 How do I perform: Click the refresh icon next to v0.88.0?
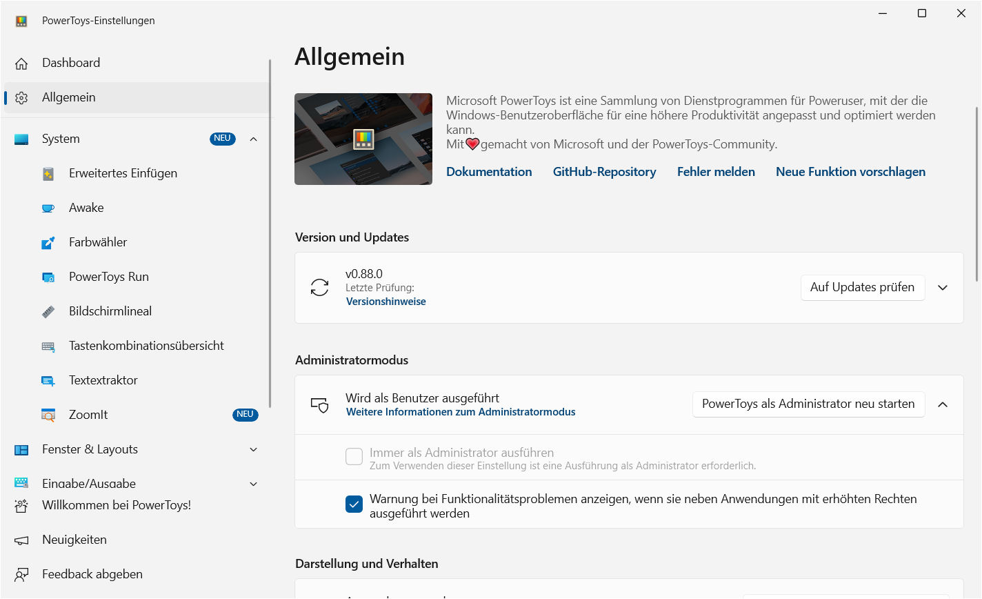pos(320,287)
